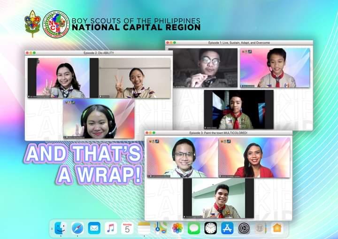Click the 'AND THAT'S A WRAP!' text
Image resolution: width=338 pixels, height=239 pixels.
click(x=84, y=164)
